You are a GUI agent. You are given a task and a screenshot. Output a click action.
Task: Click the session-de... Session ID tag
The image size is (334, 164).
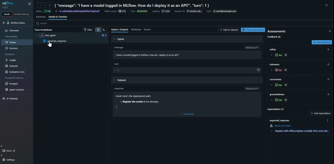(x=194, y=11)
